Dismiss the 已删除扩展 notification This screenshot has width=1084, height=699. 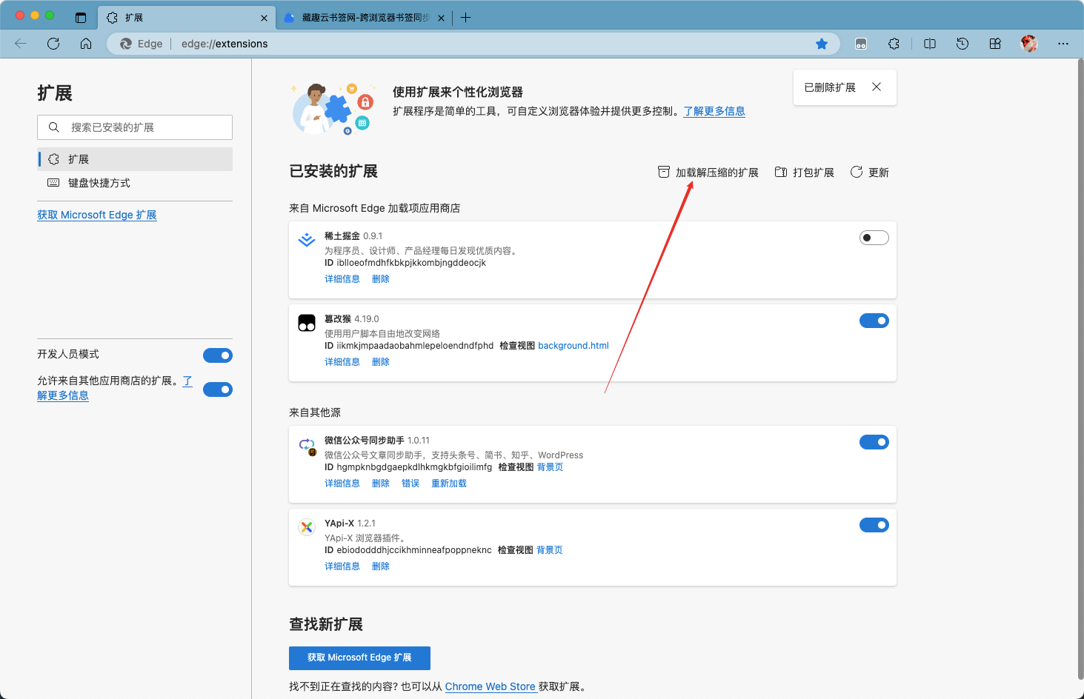point(877,87)
